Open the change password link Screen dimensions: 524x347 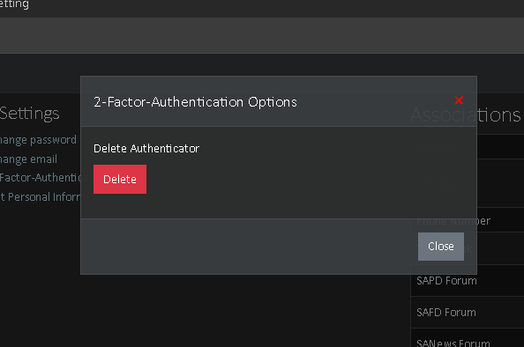click(38, 140)
